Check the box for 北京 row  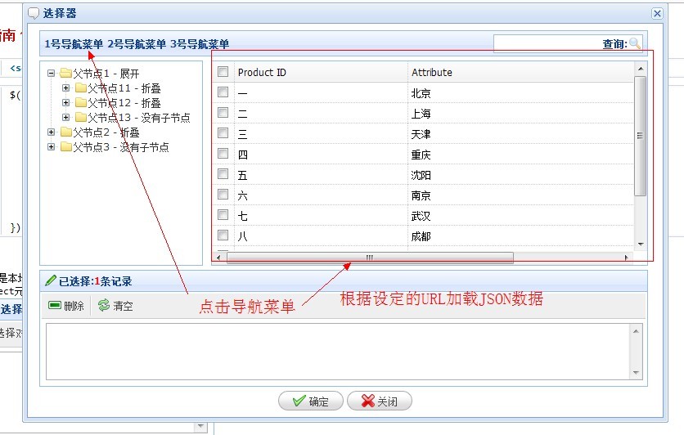pyautogui.click(x=223, y=93)
